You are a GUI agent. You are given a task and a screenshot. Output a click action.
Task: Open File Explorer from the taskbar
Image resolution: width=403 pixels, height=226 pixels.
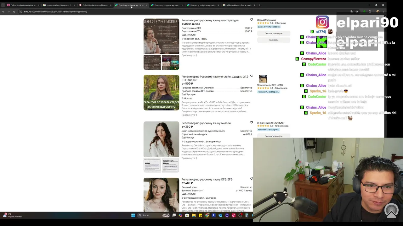point(194,215)
